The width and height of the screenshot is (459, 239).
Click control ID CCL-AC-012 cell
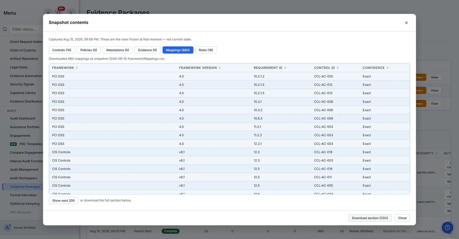coord(323,85)
